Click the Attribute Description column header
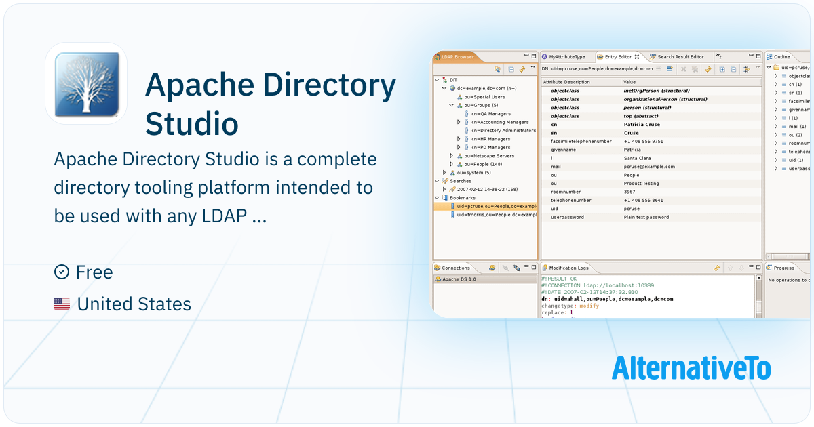The image size is (814, 427). 581,82
